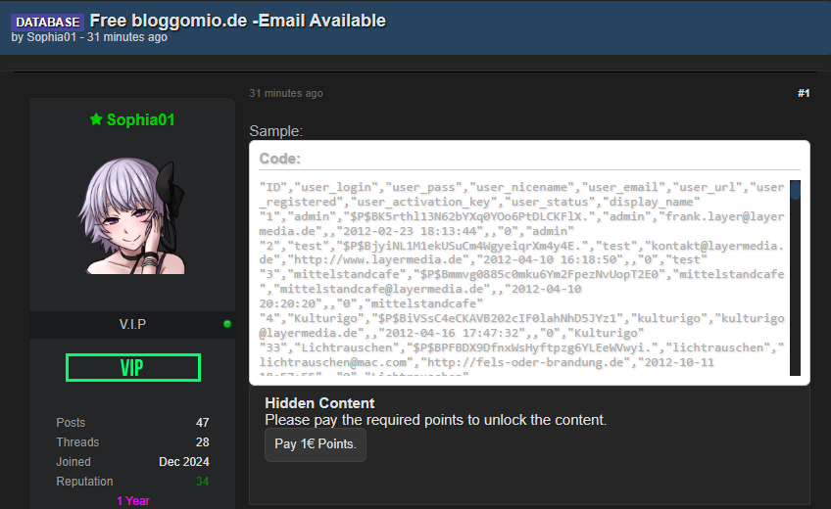Screen dimensions: 831x509
Task: Click the Threads count 28
Action: (203, 442)
